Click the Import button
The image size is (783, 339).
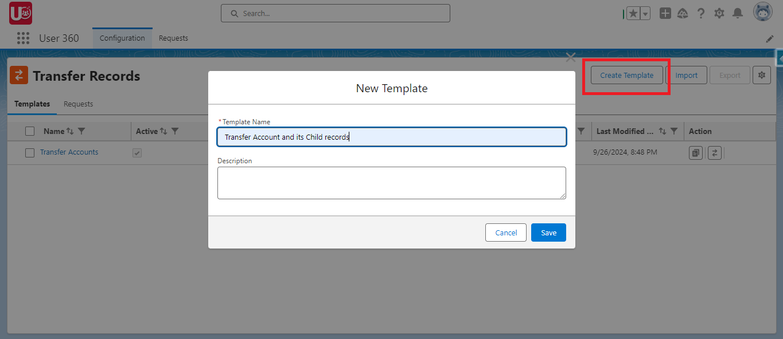click(687, 75)
